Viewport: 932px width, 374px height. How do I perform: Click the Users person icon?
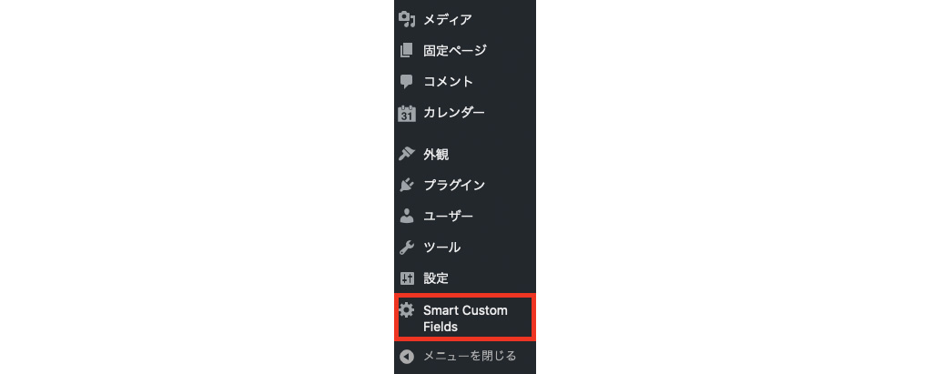407,216
